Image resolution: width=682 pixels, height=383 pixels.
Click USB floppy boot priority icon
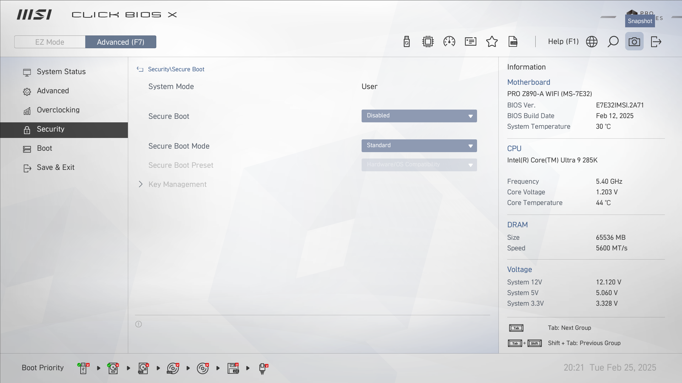point(233,368)
